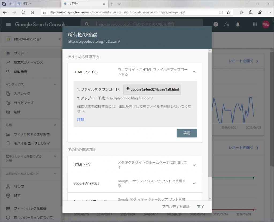
Task: Open 削除 in the sidebar
Action: click(x=31, y=112)
